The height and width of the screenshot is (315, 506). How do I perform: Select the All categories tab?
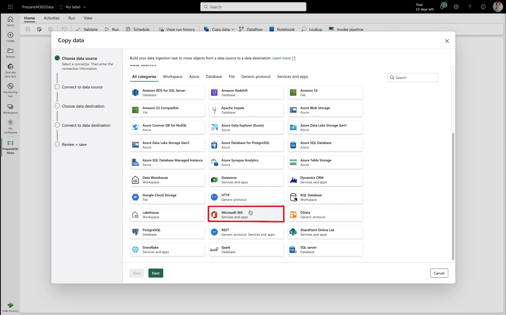144,76
